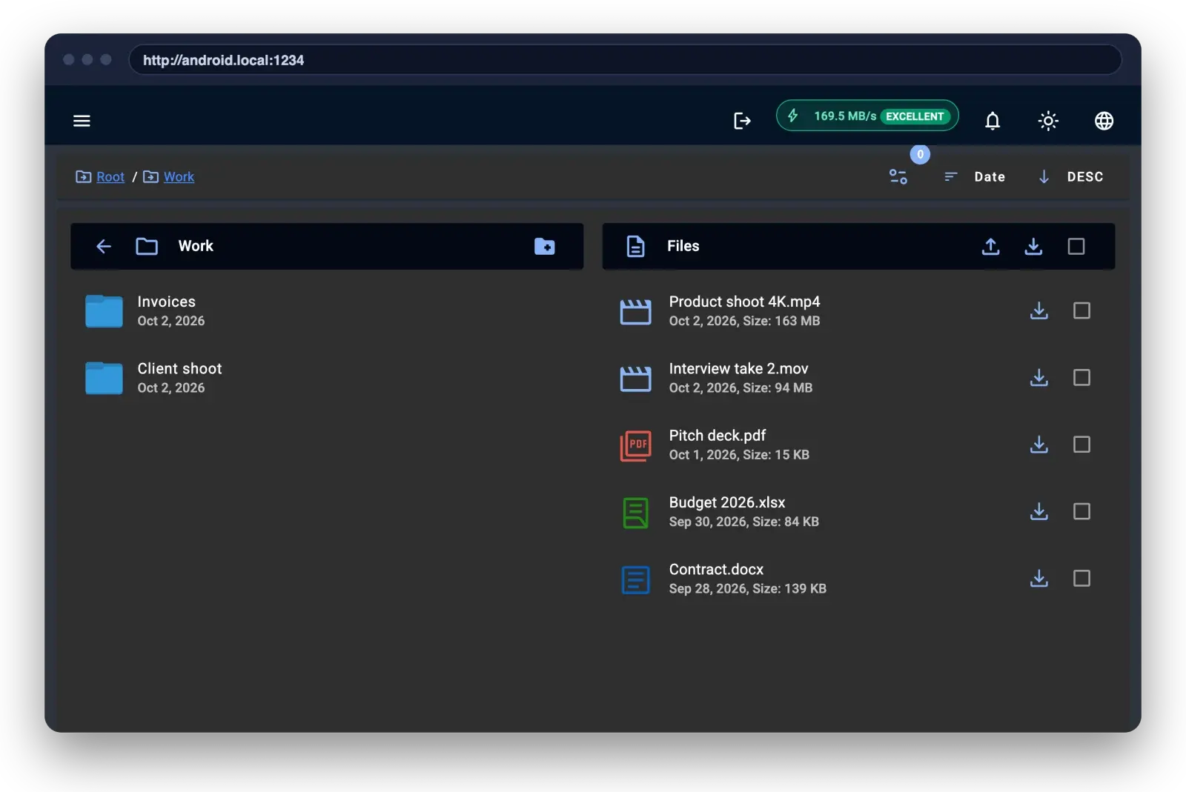Mark the Contract.docx checkbox
Screen dimensions: 1186x792
pos(1081,578)
